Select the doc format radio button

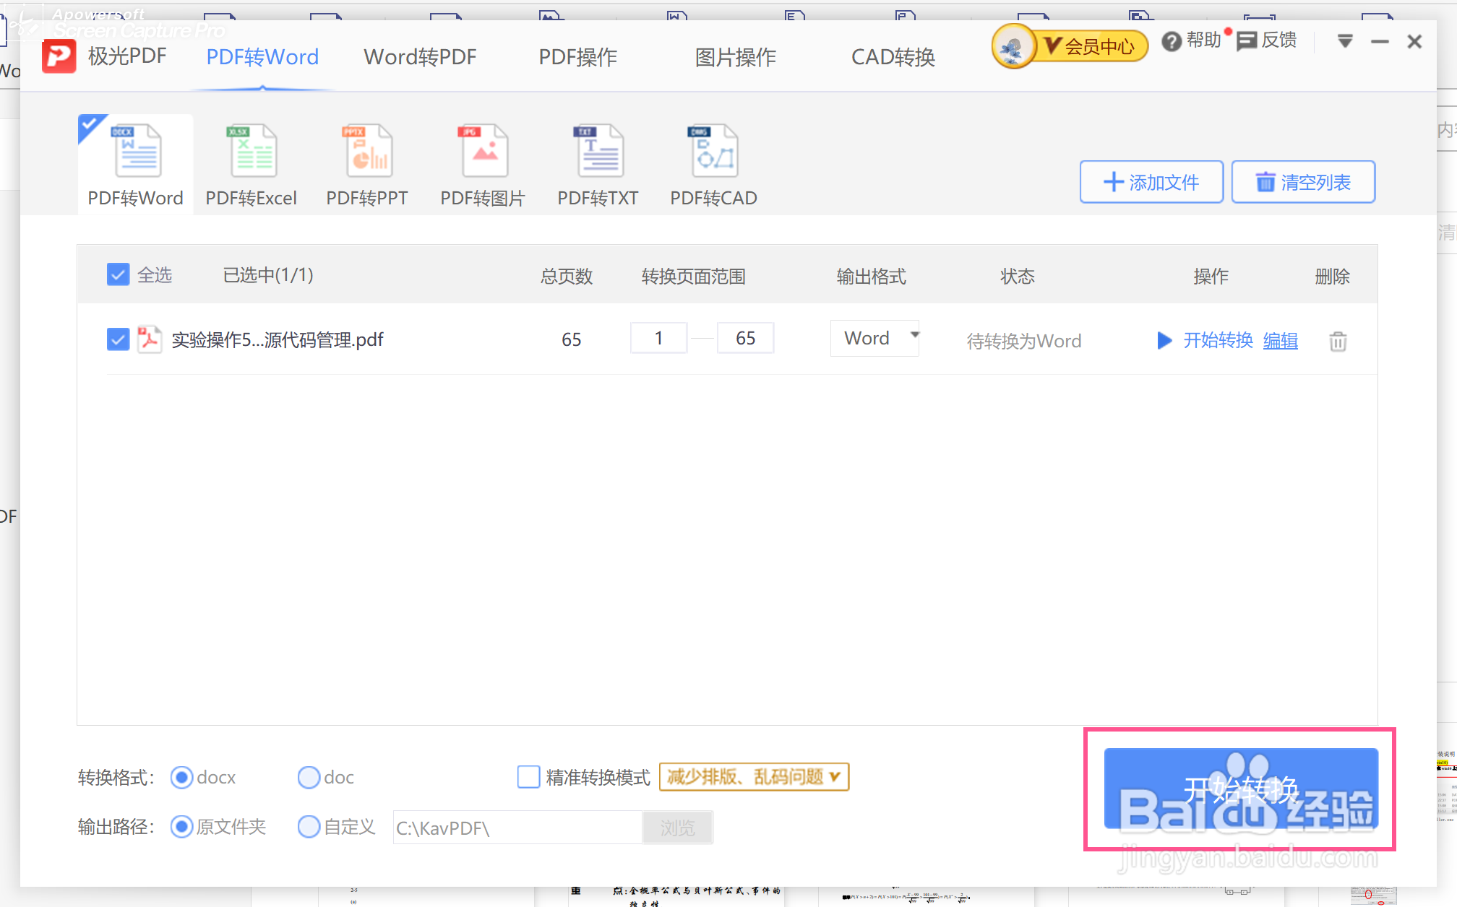pos(309,778)
